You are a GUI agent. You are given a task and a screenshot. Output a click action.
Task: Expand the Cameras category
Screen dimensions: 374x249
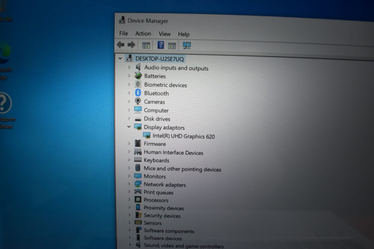tap(129, 102)
